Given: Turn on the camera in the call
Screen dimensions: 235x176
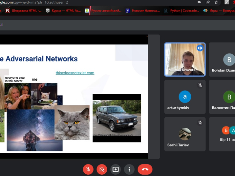Looking at the screenshot, I should click(x=102, y=169).
